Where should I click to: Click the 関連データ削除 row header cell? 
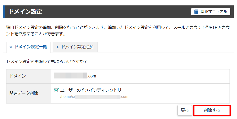point(28,93)
